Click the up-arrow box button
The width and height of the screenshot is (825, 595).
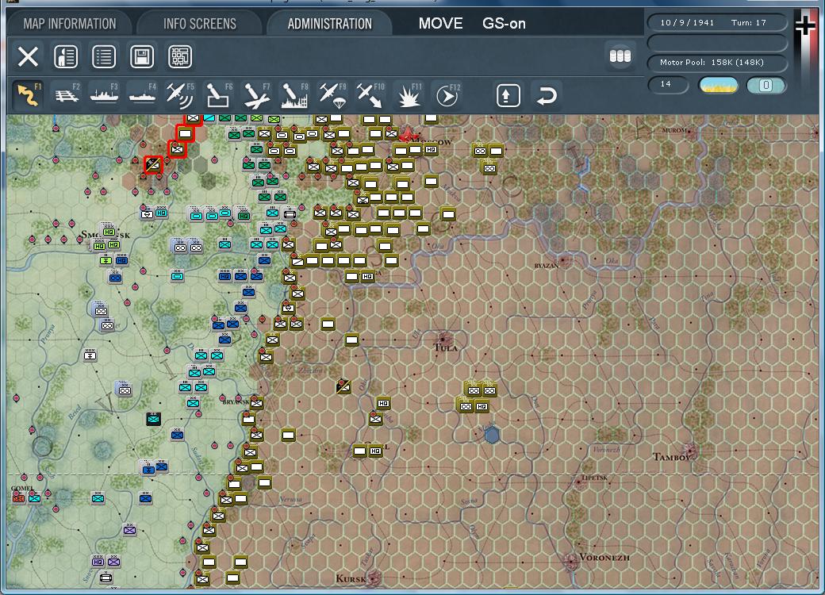click(x=508, y=96)
